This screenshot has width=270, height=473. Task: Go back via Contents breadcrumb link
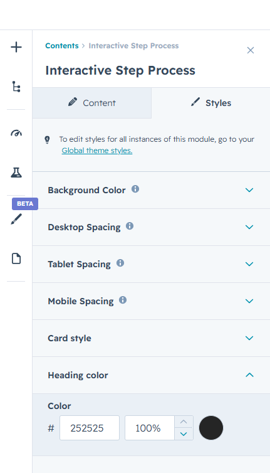pos(62,46)
